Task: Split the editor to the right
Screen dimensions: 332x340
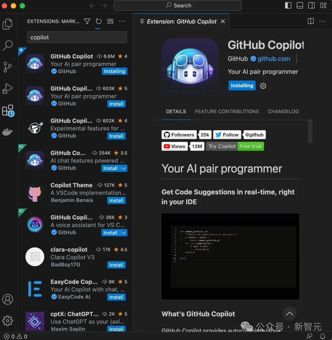Action: 310,21
